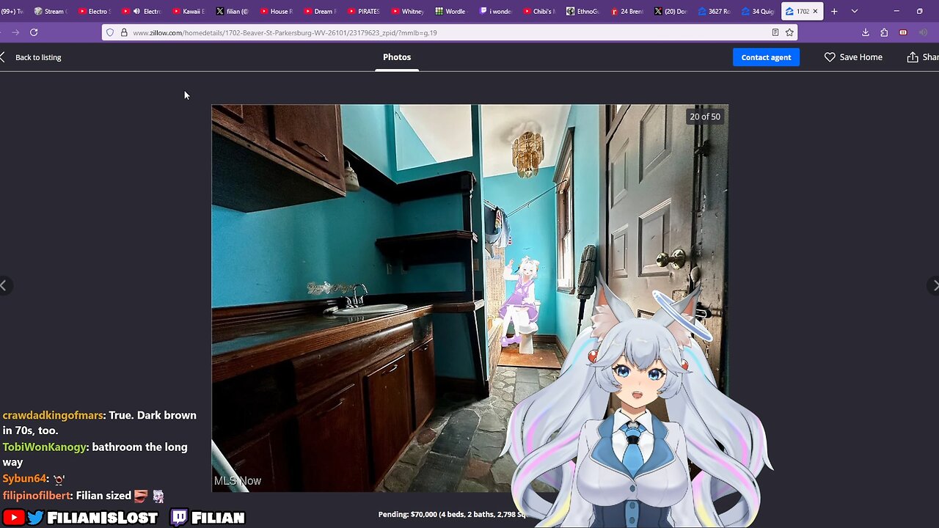Screen dimensions: 939x528
Task: Click the '20 of 50' photo counter
Action: tap(705, 117)
